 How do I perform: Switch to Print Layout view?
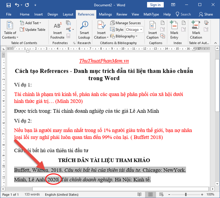point(150,195)
